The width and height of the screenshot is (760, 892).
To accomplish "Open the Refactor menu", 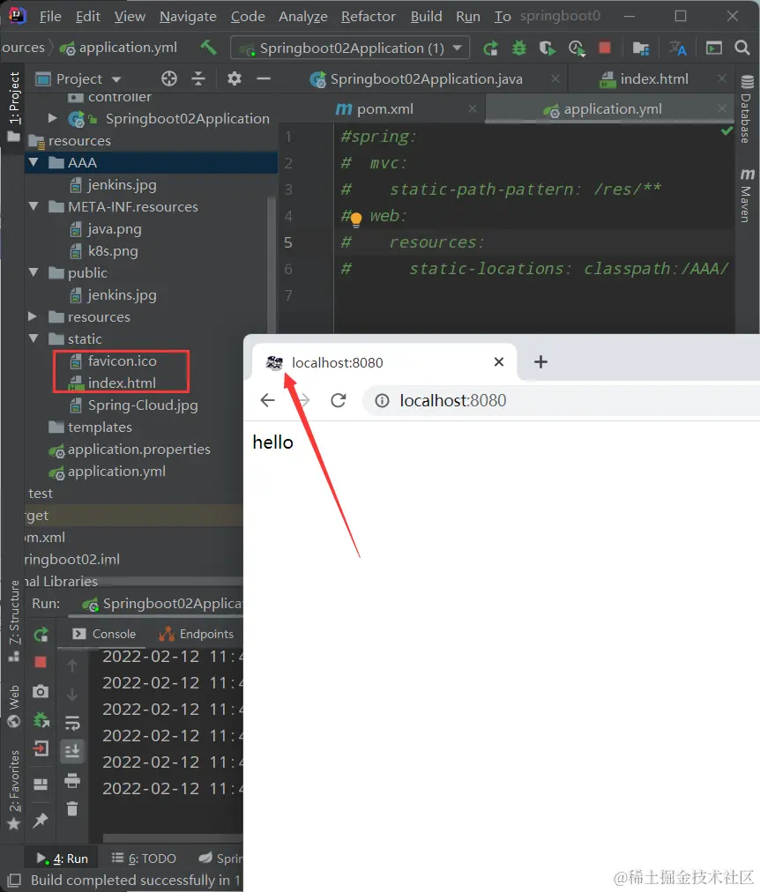I will pos(368,17).
